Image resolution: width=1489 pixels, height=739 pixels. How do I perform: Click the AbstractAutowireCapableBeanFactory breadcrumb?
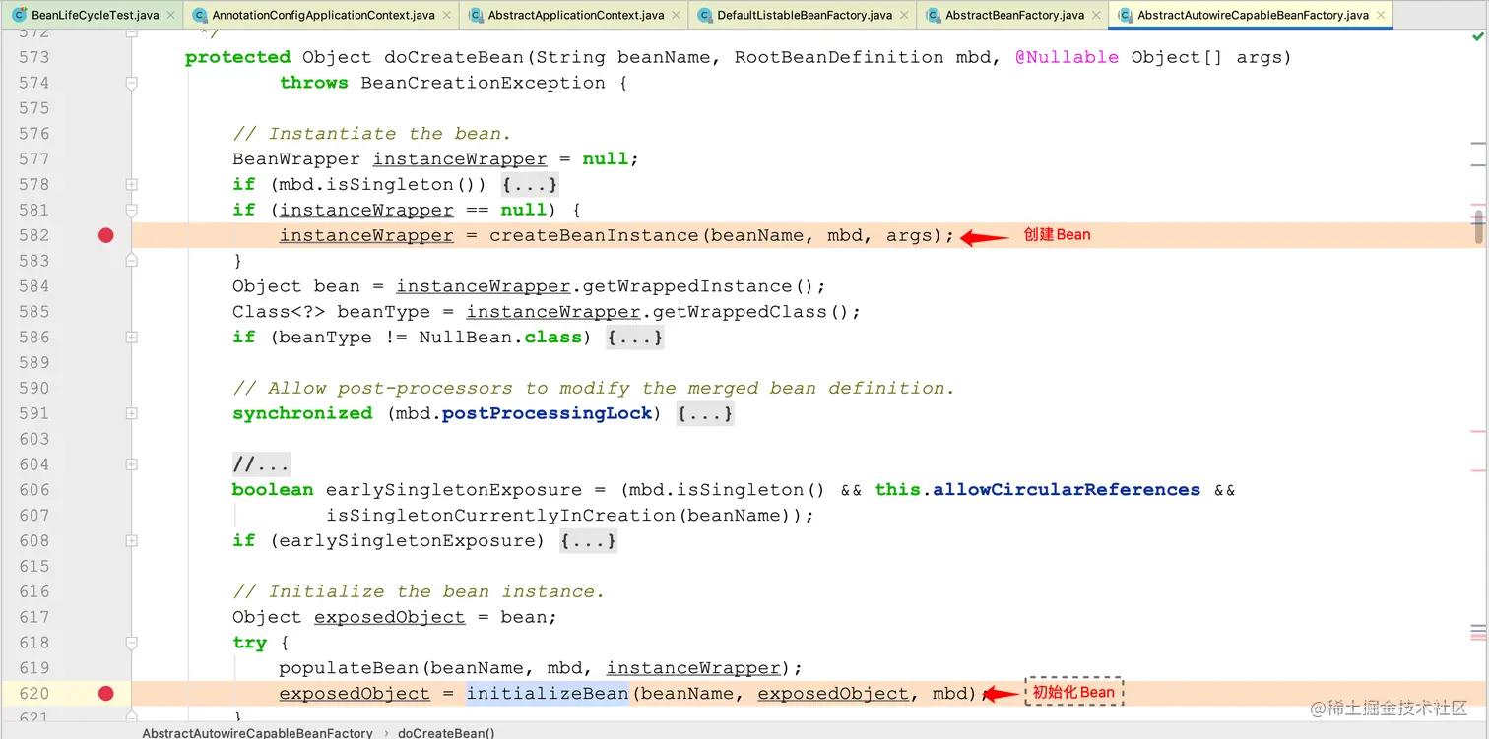point(258,733)
